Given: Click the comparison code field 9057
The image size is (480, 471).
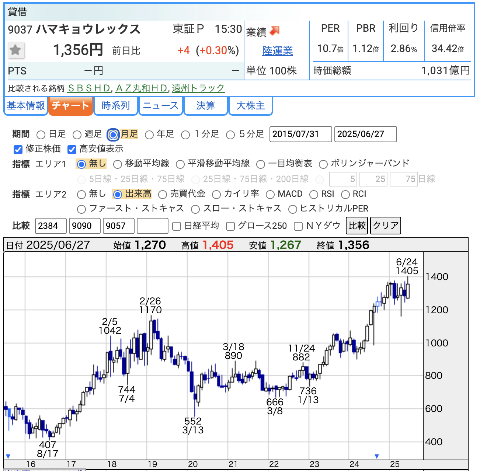Looking at the screenshot, I should click(x=119, y=226).
